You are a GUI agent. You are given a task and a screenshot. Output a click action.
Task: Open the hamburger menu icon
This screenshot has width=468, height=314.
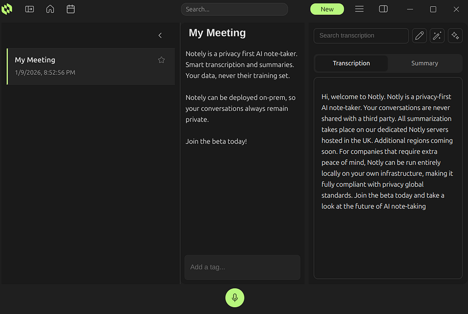pyautogui.click(x=359, y=9)
